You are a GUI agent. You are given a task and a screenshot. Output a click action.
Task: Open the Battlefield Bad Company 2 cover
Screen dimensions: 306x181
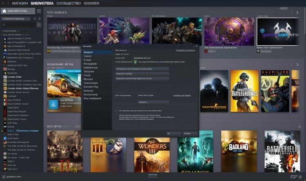click(282, 152)
